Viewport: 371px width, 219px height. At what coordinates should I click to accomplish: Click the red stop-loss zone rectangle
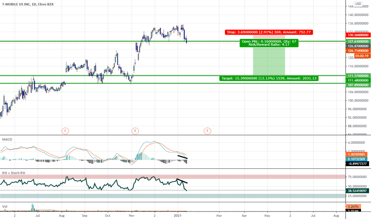tap(269, 37)
